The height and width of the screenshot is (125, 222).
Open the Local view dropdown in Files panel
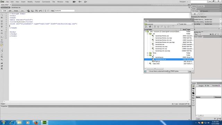(186, 24)
